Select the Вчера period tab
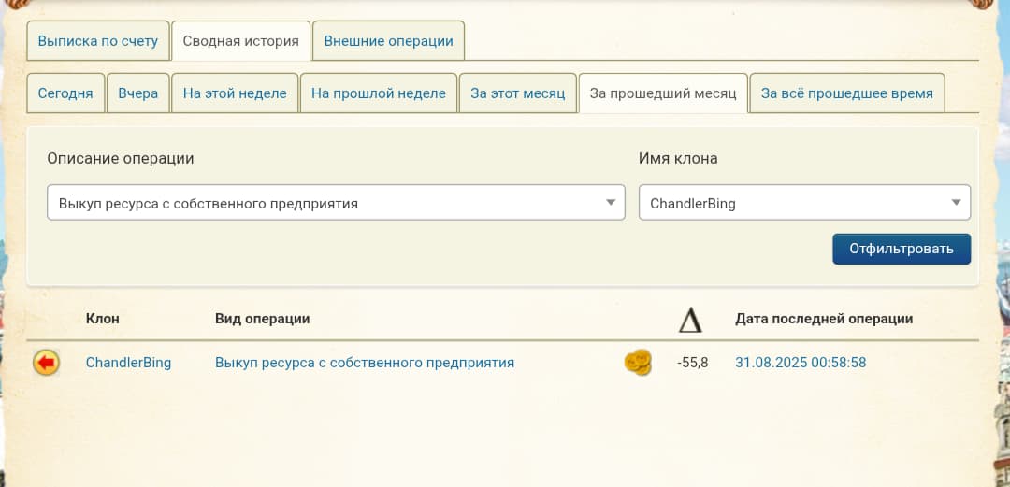The image size is (1010, 487). pos(138,93)
